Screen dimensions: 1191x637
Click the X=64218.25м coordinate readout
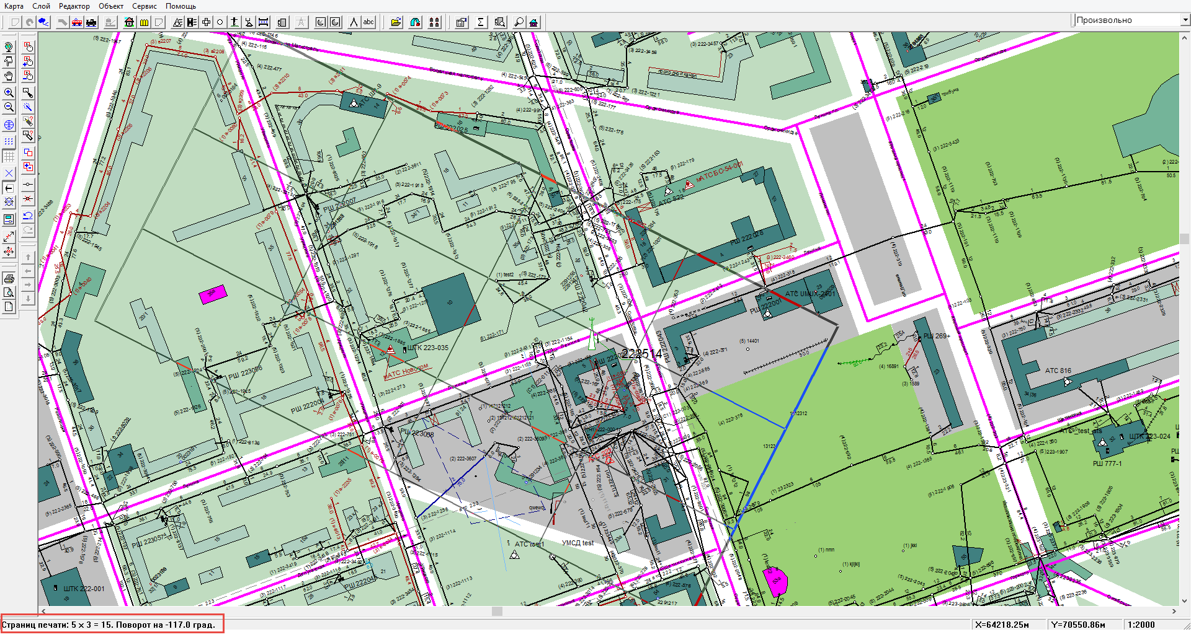tap(1002, 625)
